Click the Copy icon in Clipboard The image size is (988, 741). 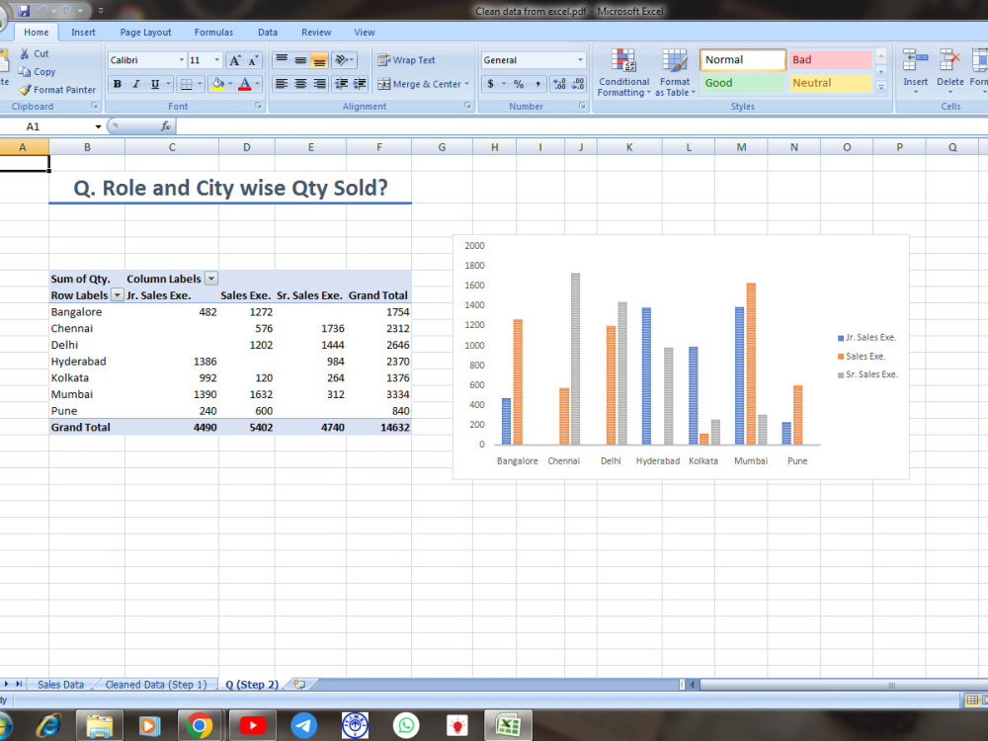[25, 71]
